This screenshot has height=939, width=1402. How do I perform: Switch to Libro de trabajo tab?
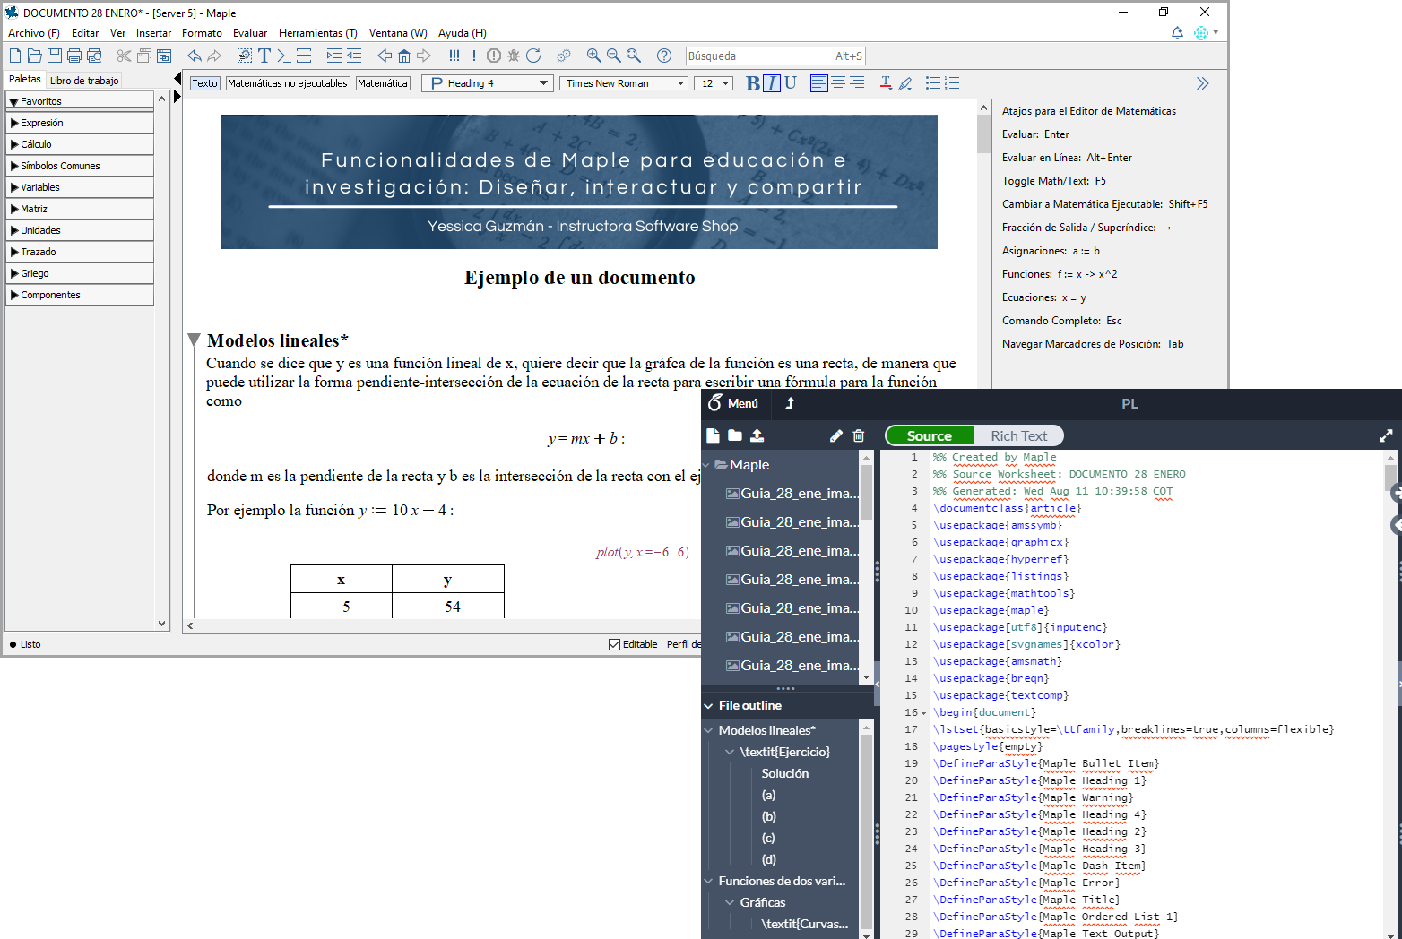point(84,81)
